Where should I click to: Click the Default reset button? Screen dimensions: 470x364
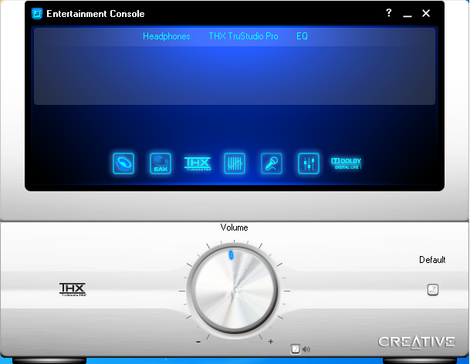(432, 290)
